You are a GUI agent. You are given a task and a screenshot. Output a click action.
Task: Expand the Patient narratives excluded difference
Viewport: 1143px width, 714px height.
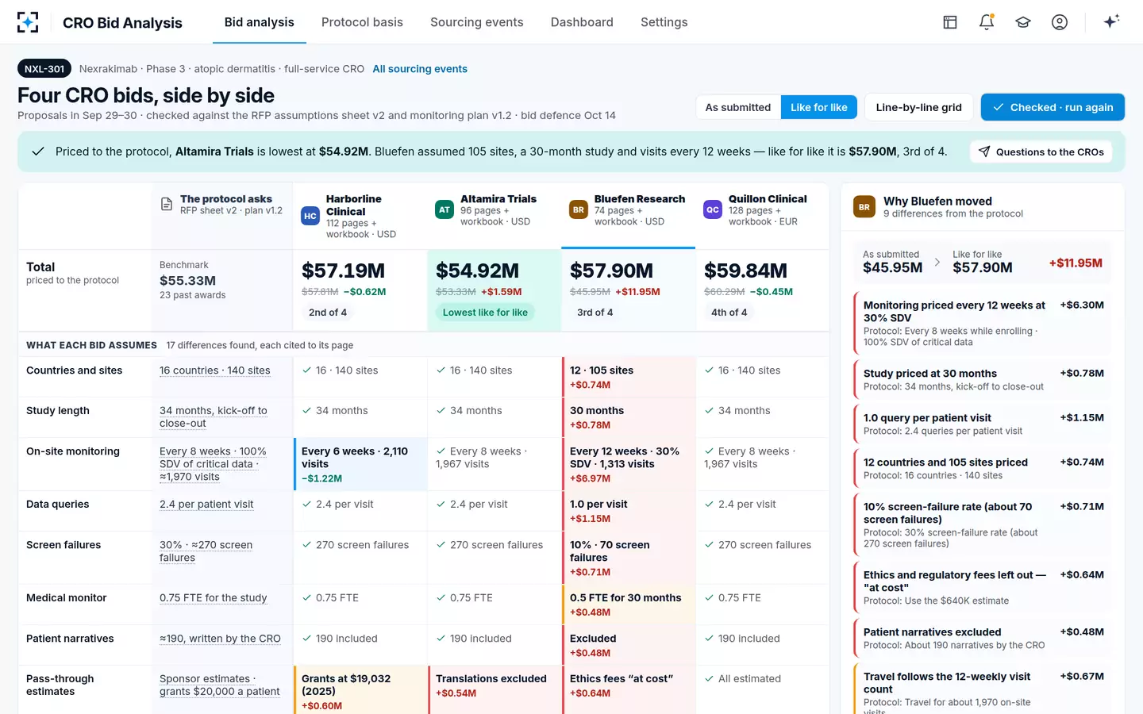coord(982,638)
